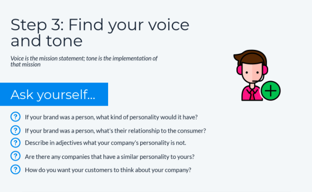The height and width of the screenshot is (192, 312).
Task: Click the agent's pink headset
Action: pos(252,68)
